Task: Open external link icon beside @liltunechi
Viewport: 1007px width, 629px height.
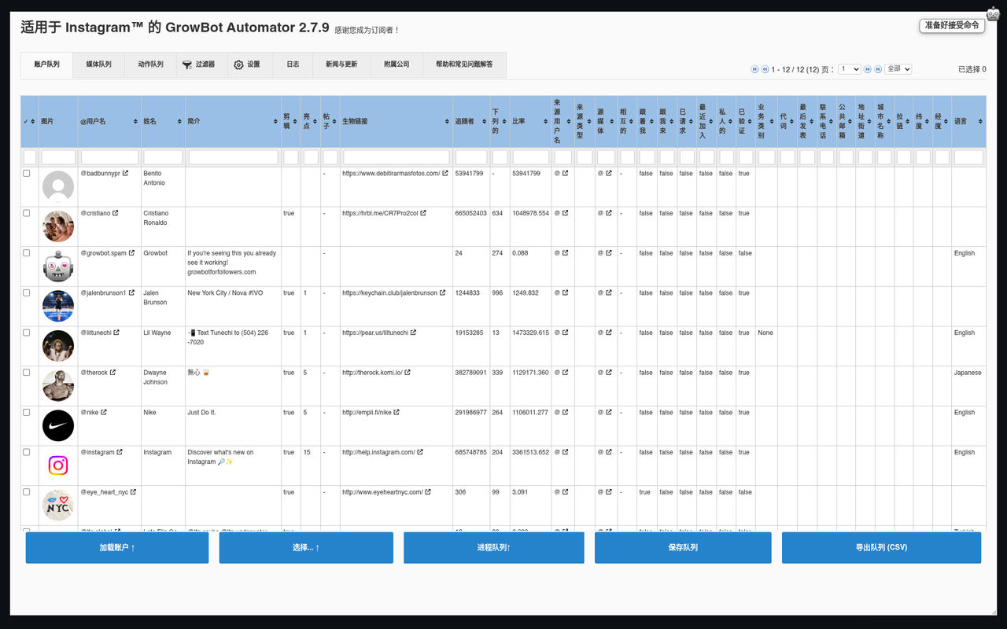Action: 116,333
